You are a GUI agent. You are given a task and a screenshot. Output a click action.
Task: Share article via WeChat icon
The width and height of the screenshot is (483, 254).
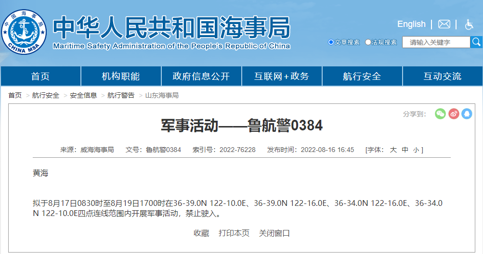click(440, 114)
